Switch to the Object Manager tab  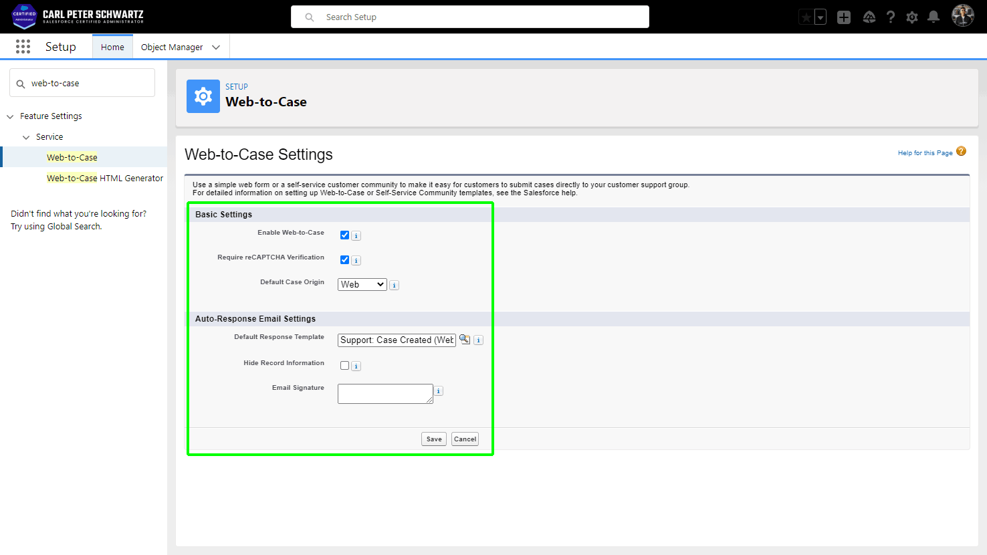[x=172, y=47]
